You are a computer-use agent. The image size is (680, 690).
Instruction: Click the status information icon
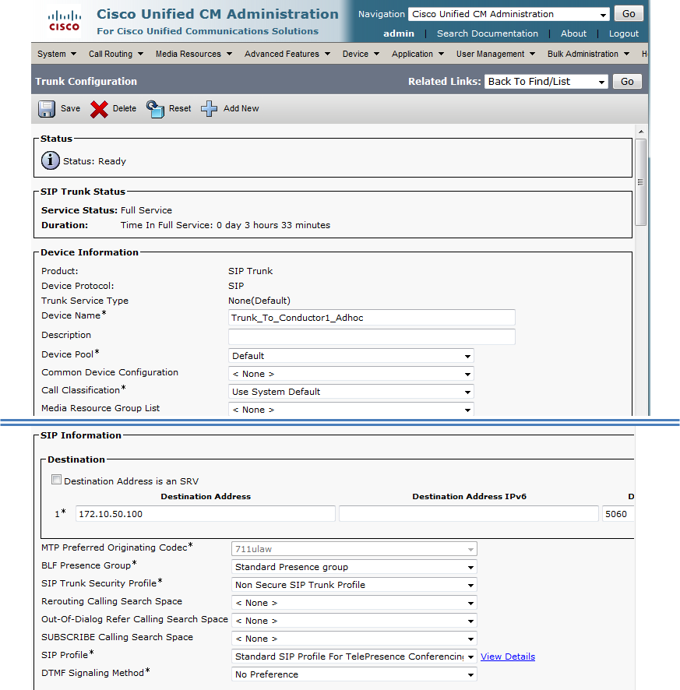(x=50, y=160)
